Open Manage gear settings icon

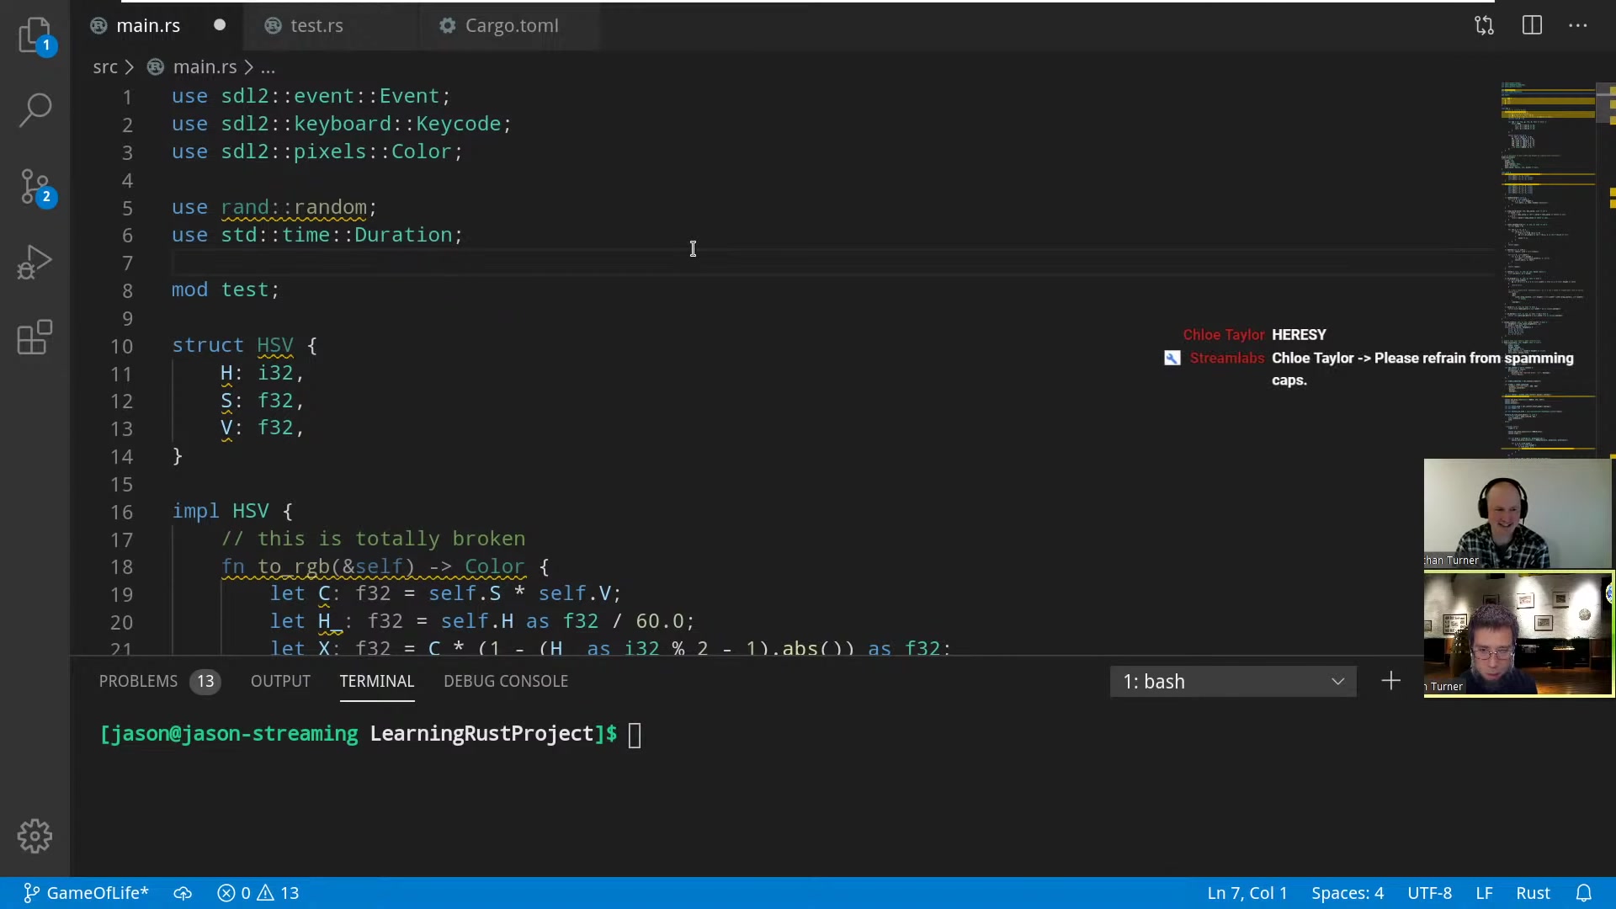(35, 836)
